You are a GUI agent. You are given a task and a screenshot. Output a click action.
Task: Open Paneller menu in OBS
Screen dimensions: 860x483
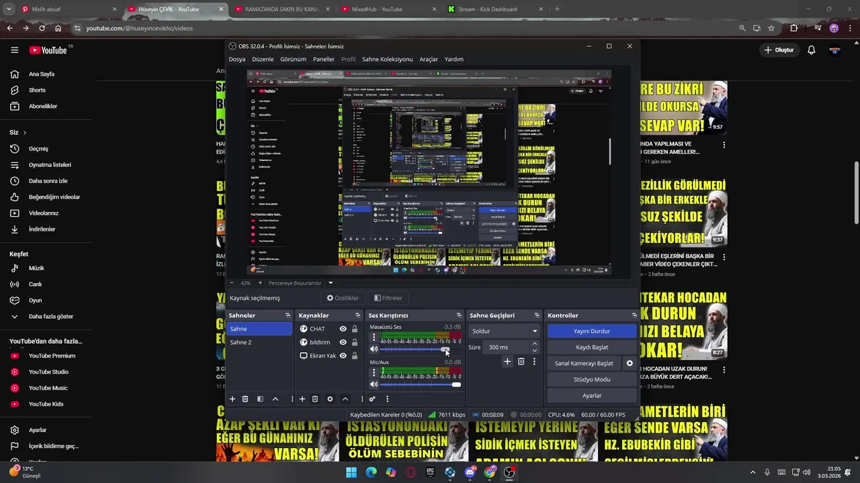[x=324, y=59]
